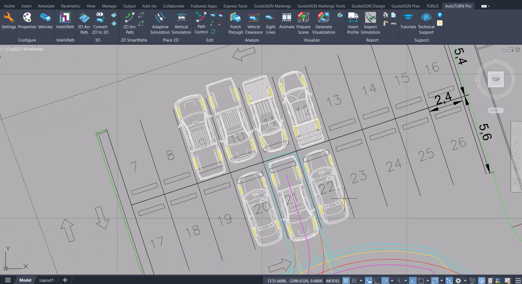Switch to the Layout1 tab
The width and height of the screenshot is (522, 284).
[x=46, y=280]
